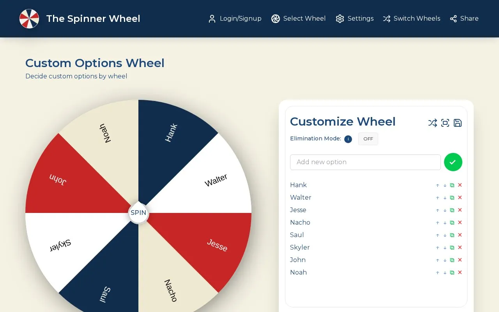499x312 pixels.
Task: Move John down
Action: (x=445, y=261)
